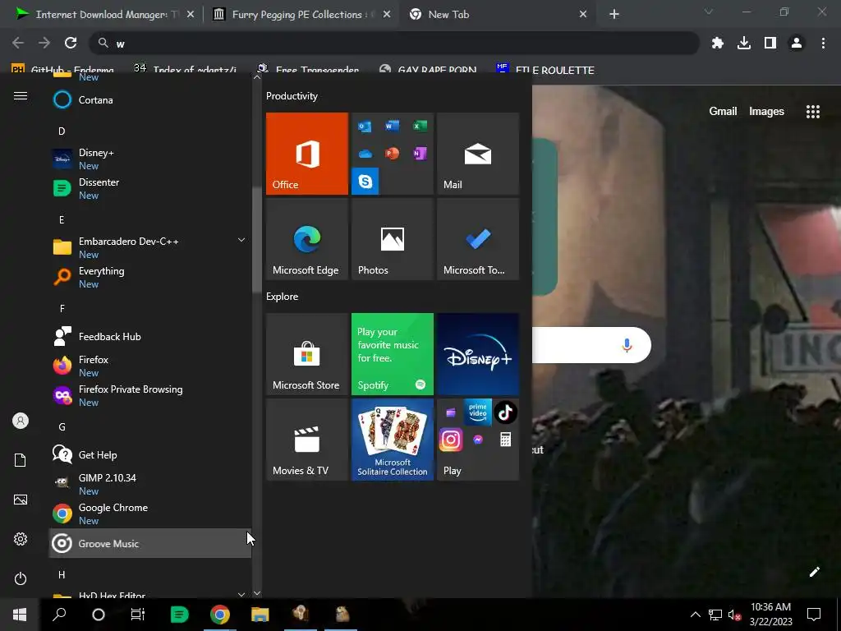Click the app list scroll-down arrow
841x631 pixels.
[257, 593]
